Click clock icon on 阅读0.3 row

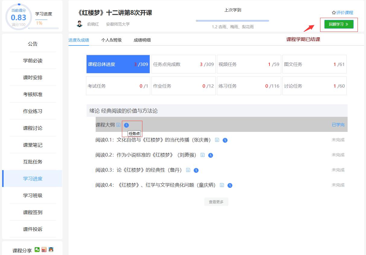coord(196,170)
